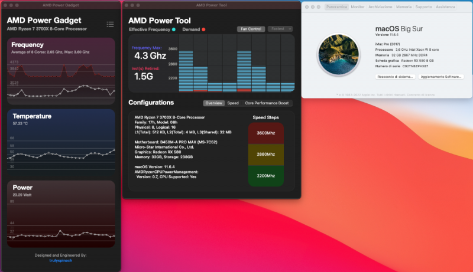Open the Archiviazione tab
Image resolution: width=473 pixels, height=272 pixels.
(x=380, y=7)
